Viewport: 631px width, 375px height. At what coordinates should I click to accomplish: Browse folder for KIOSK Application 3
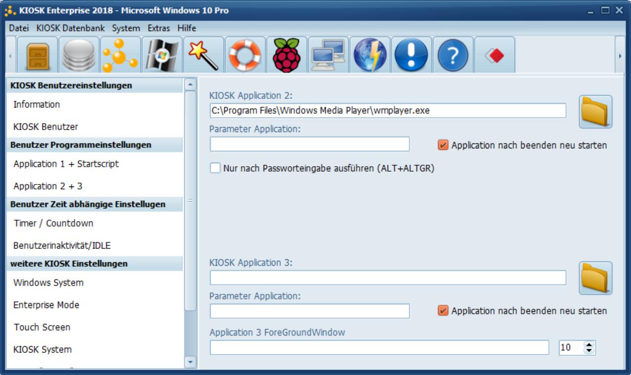tap(596, 278)
